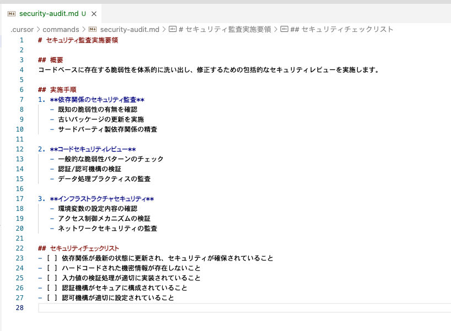Click 'ネットワークセキュリティの監査' list item

108,229
